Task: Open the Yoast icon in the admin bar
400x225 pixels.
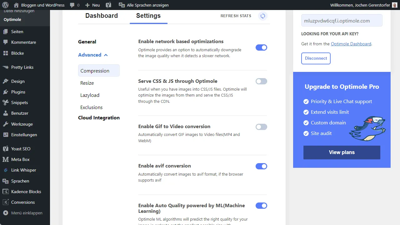Action: click(x=108, y=5)
